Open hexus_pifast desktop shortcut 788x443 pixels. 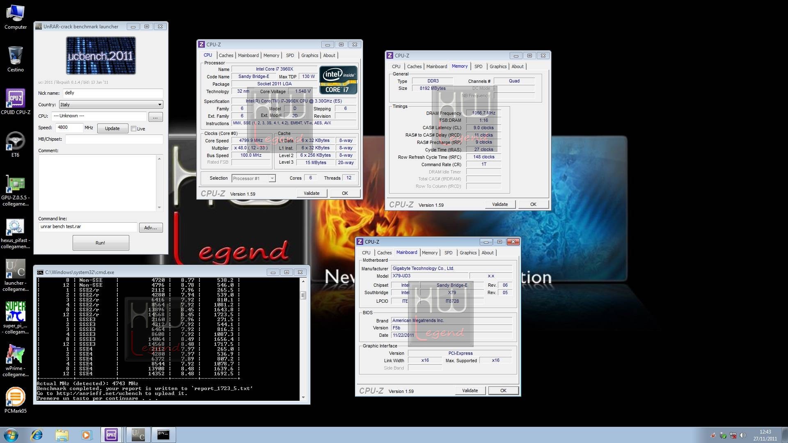point(15,234)
